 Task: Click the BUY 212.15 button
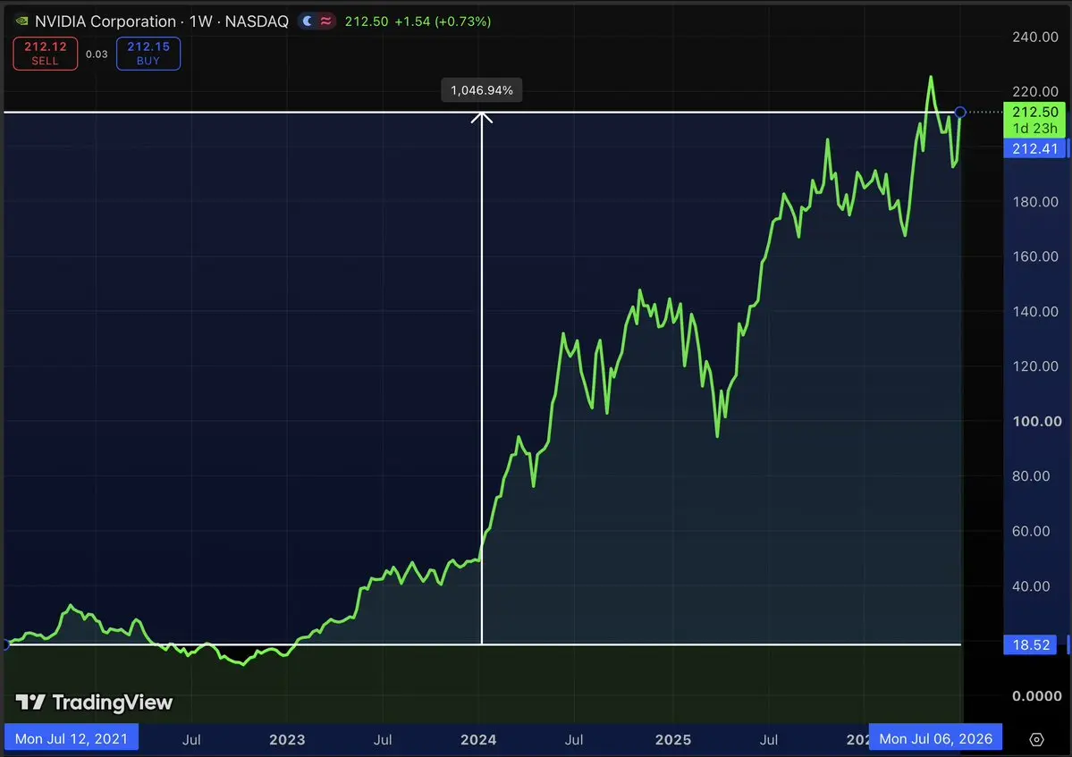point(148,54)
